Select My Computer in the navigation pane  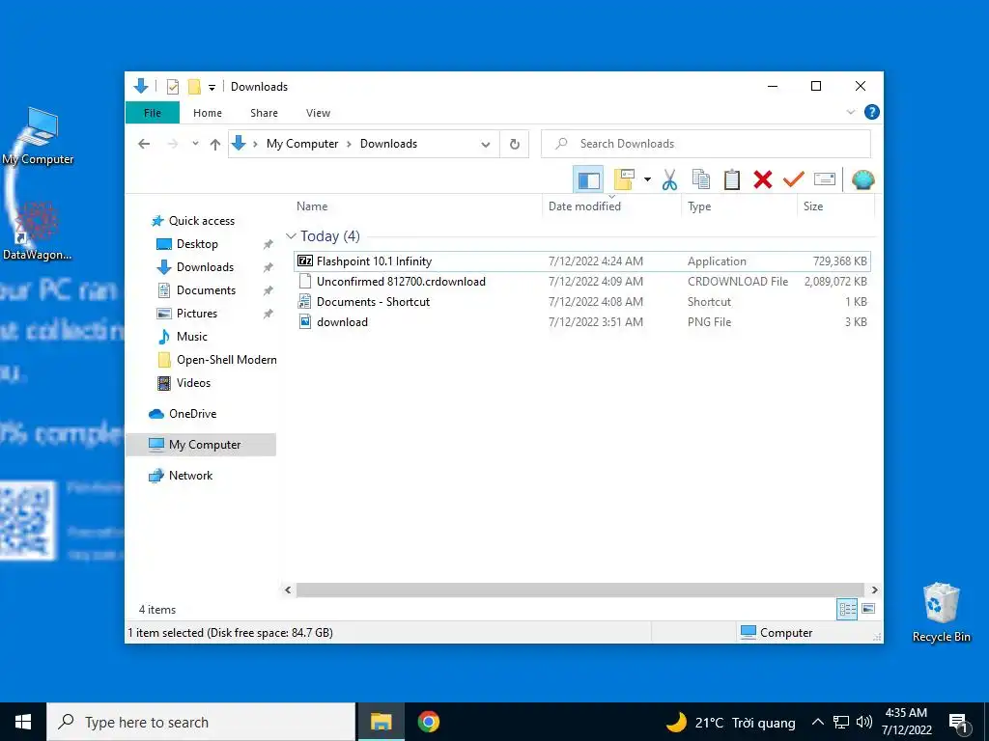[x=201, y=445]
